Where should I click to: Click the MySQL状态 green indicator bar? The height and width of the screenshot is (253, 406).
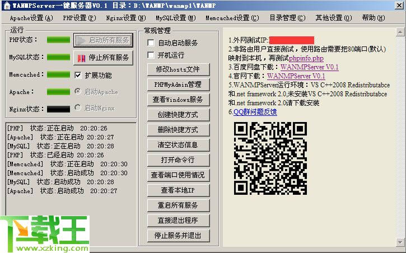(x=58, y=57)
